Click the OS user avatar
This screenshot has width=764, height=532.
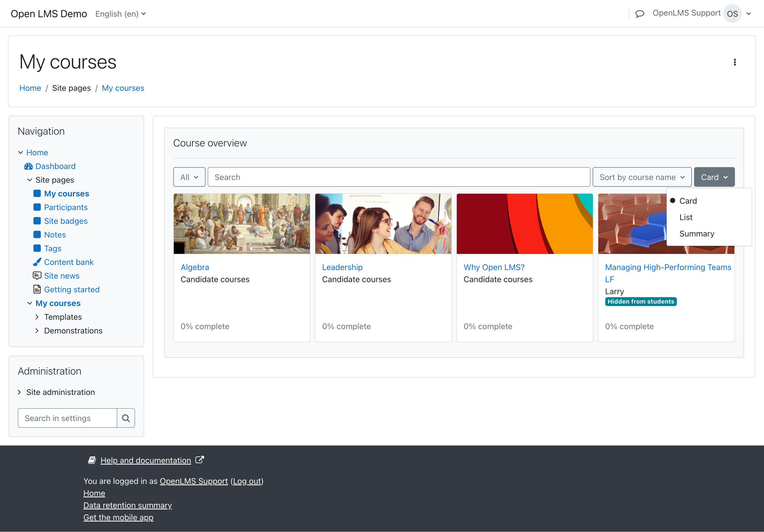click(732, 14)
